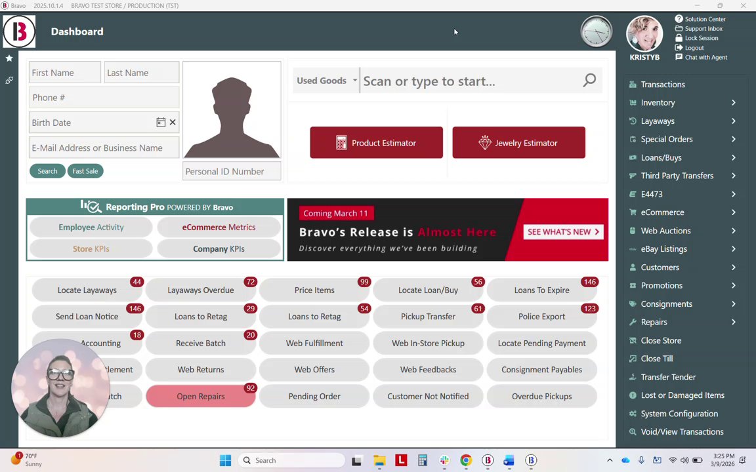Clear the Birth Date field
This screenshot has width=756, height=472.
173,123
